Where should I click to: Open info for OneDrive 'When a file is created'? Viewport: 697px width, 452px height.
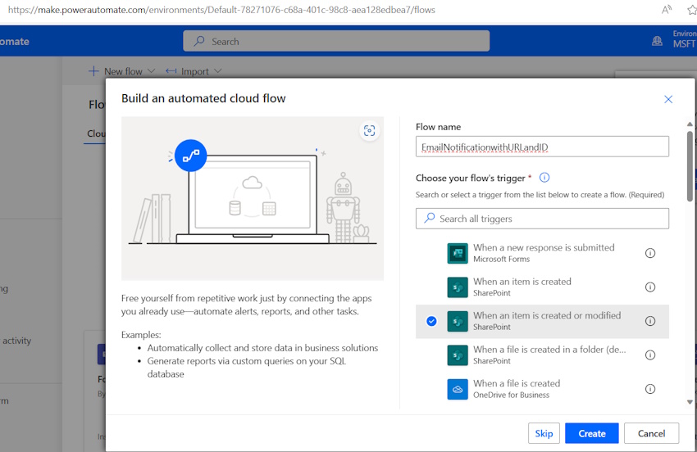click(650, 390)
